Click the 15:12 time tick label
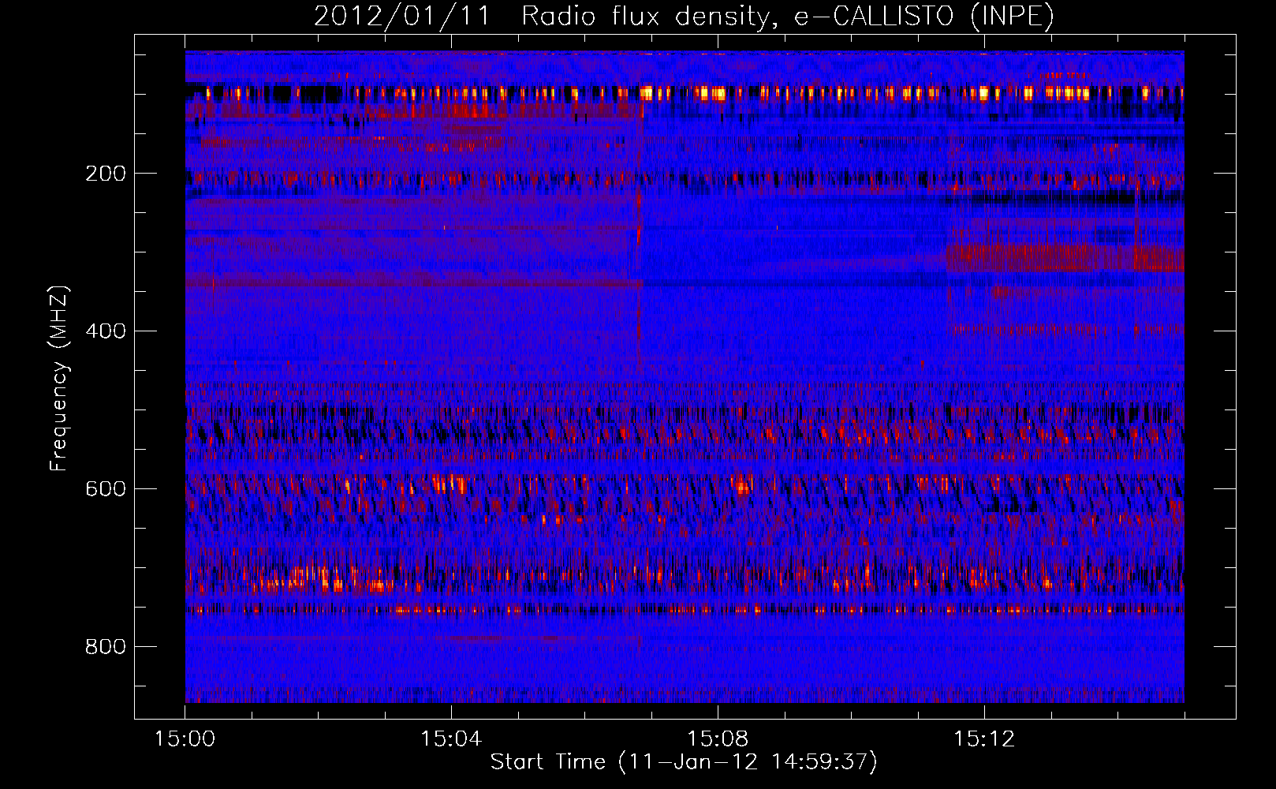The height and width of the screenshot is (789, 1276). point(984,739)
